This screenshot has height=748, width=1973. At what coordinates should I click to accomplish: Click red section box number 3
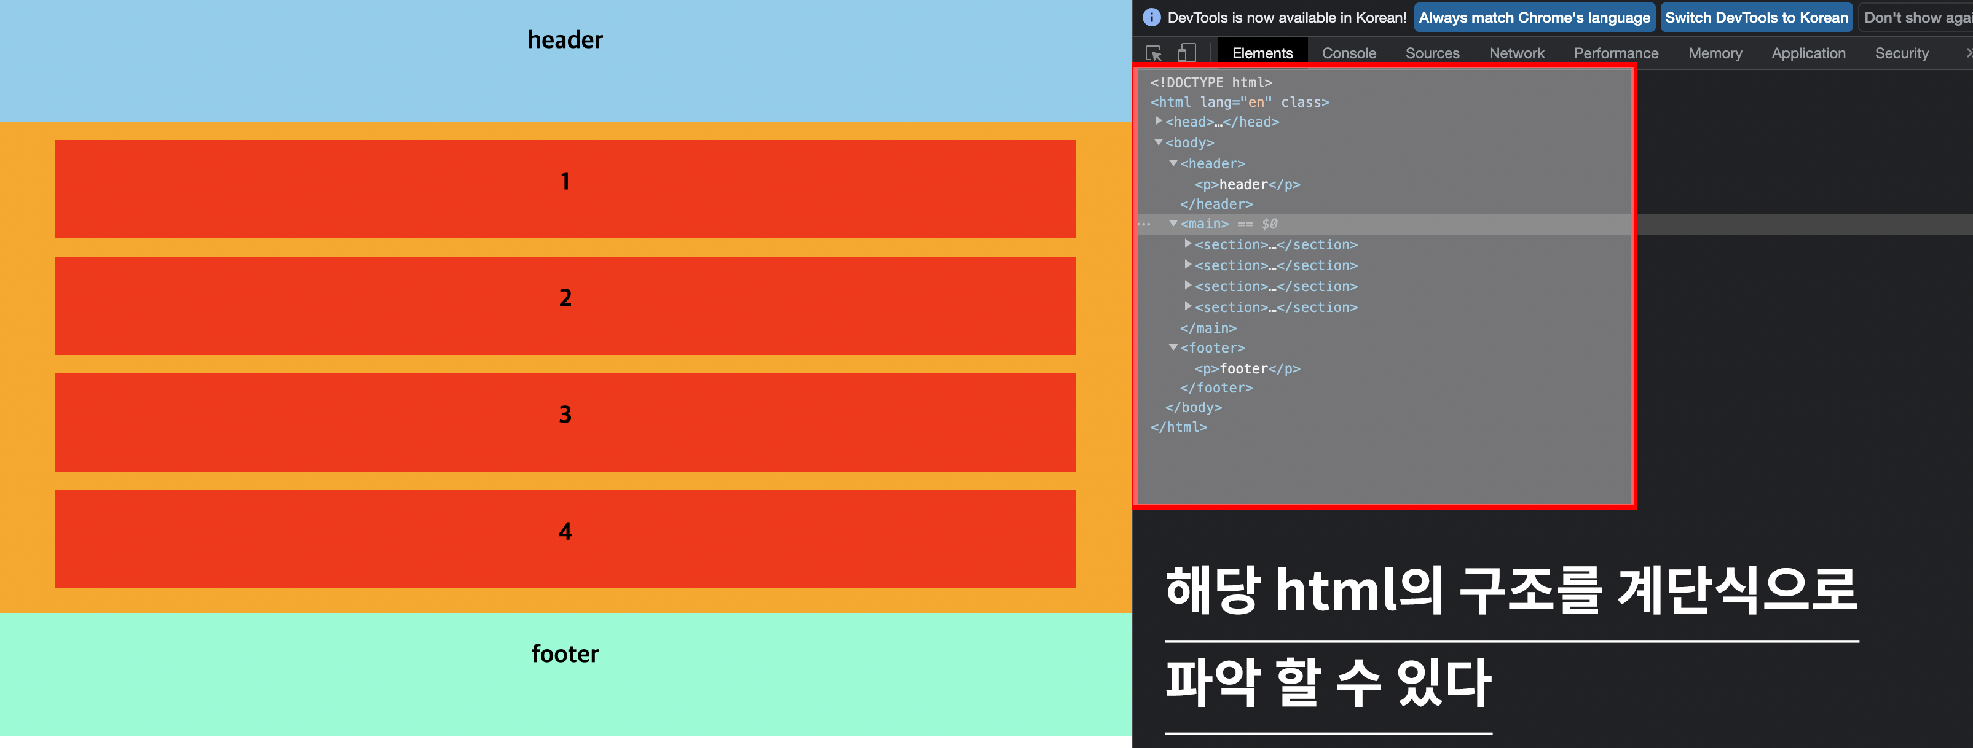coord(565,422)
